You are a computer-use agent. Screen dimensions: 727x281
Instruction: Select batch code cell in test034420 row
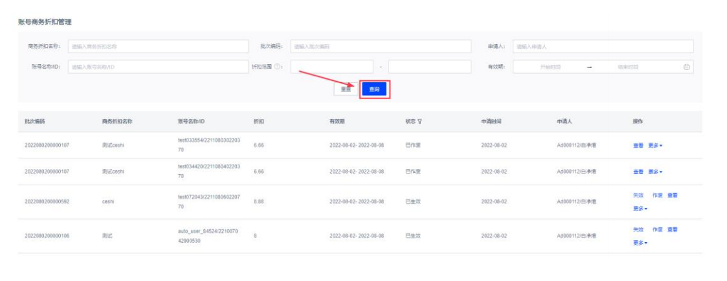pos(47,172)
